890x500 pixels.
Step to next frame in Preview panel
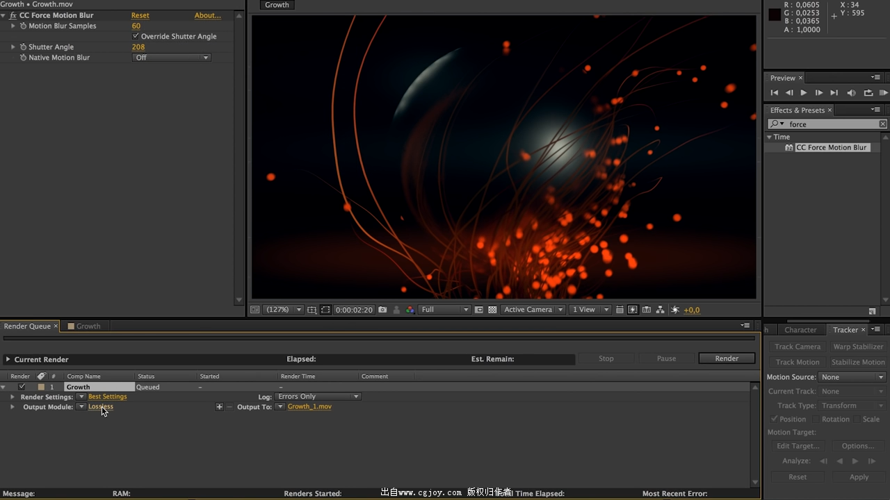(819, 92)
